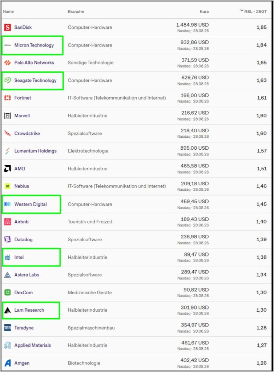Click the Fortinet logo icon

tap(8, 98)
